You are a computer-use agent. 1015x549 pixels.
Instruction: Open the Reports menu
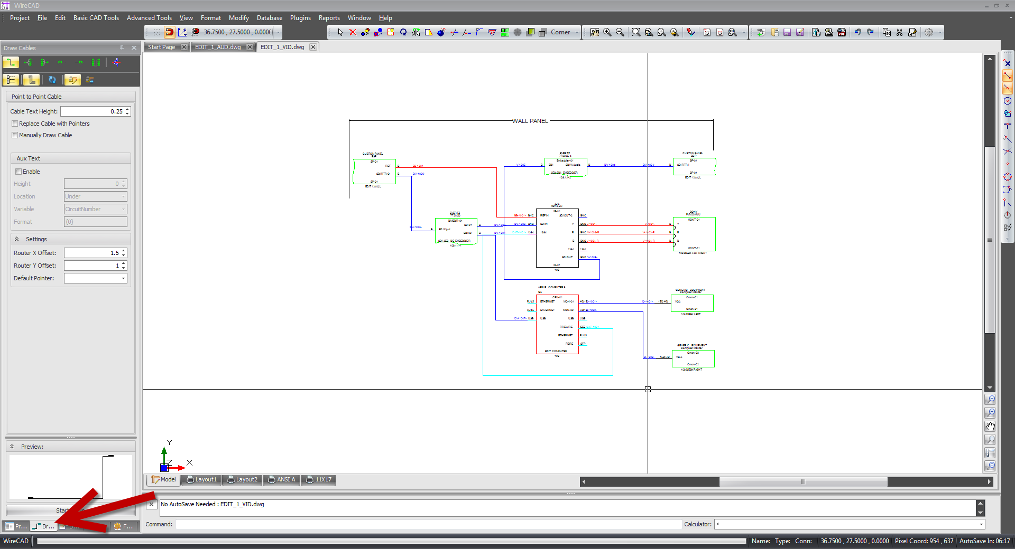329,18
